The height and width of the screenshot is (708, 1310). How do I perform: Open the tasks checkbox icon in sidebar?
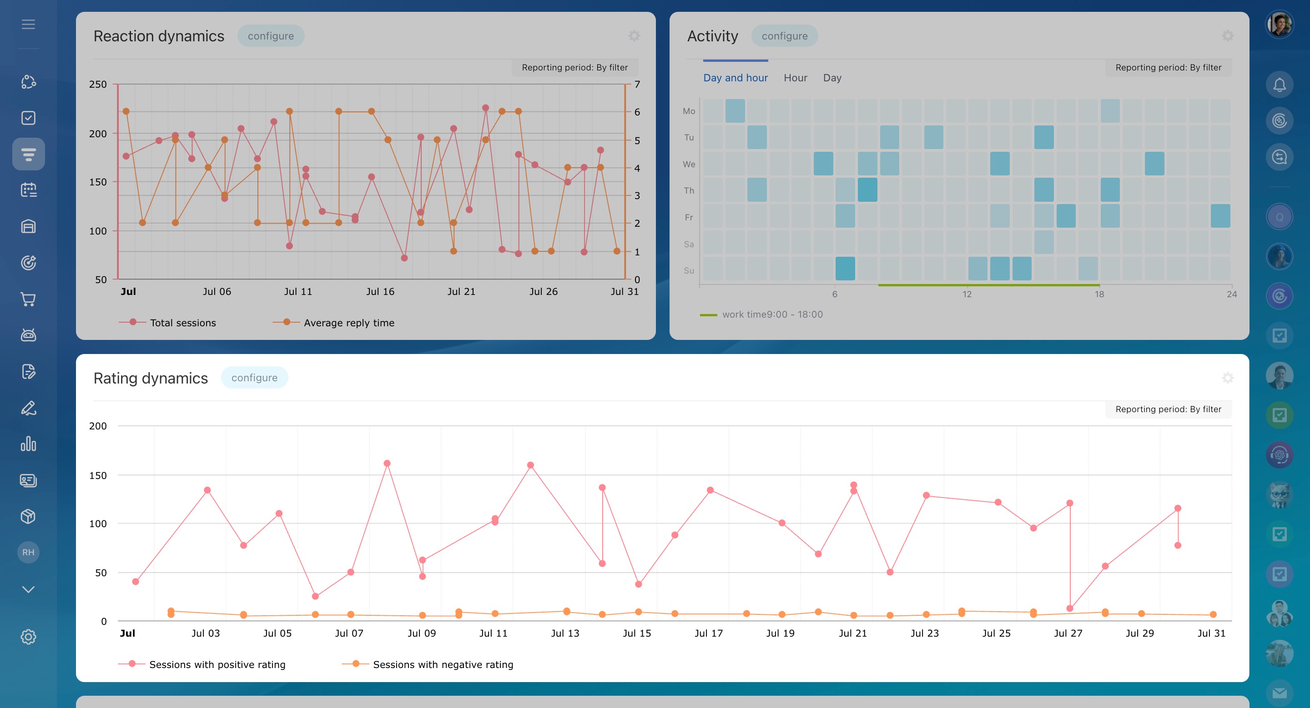tap(29, 118)
